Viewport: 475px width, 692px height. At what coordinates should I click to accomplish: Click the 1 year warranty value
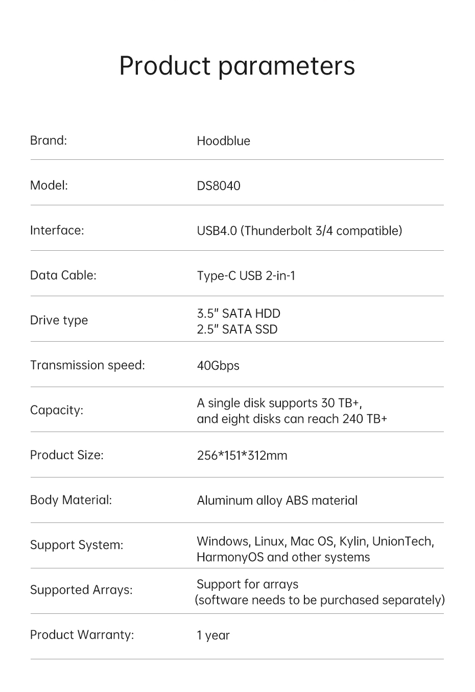pyautogui.click(x=213, y=636)
